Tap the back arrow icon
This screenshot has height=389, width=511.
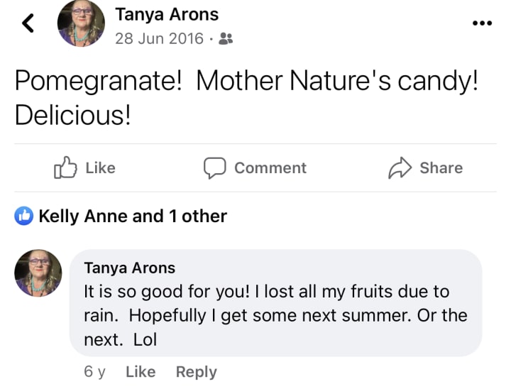tap(28, 24)
